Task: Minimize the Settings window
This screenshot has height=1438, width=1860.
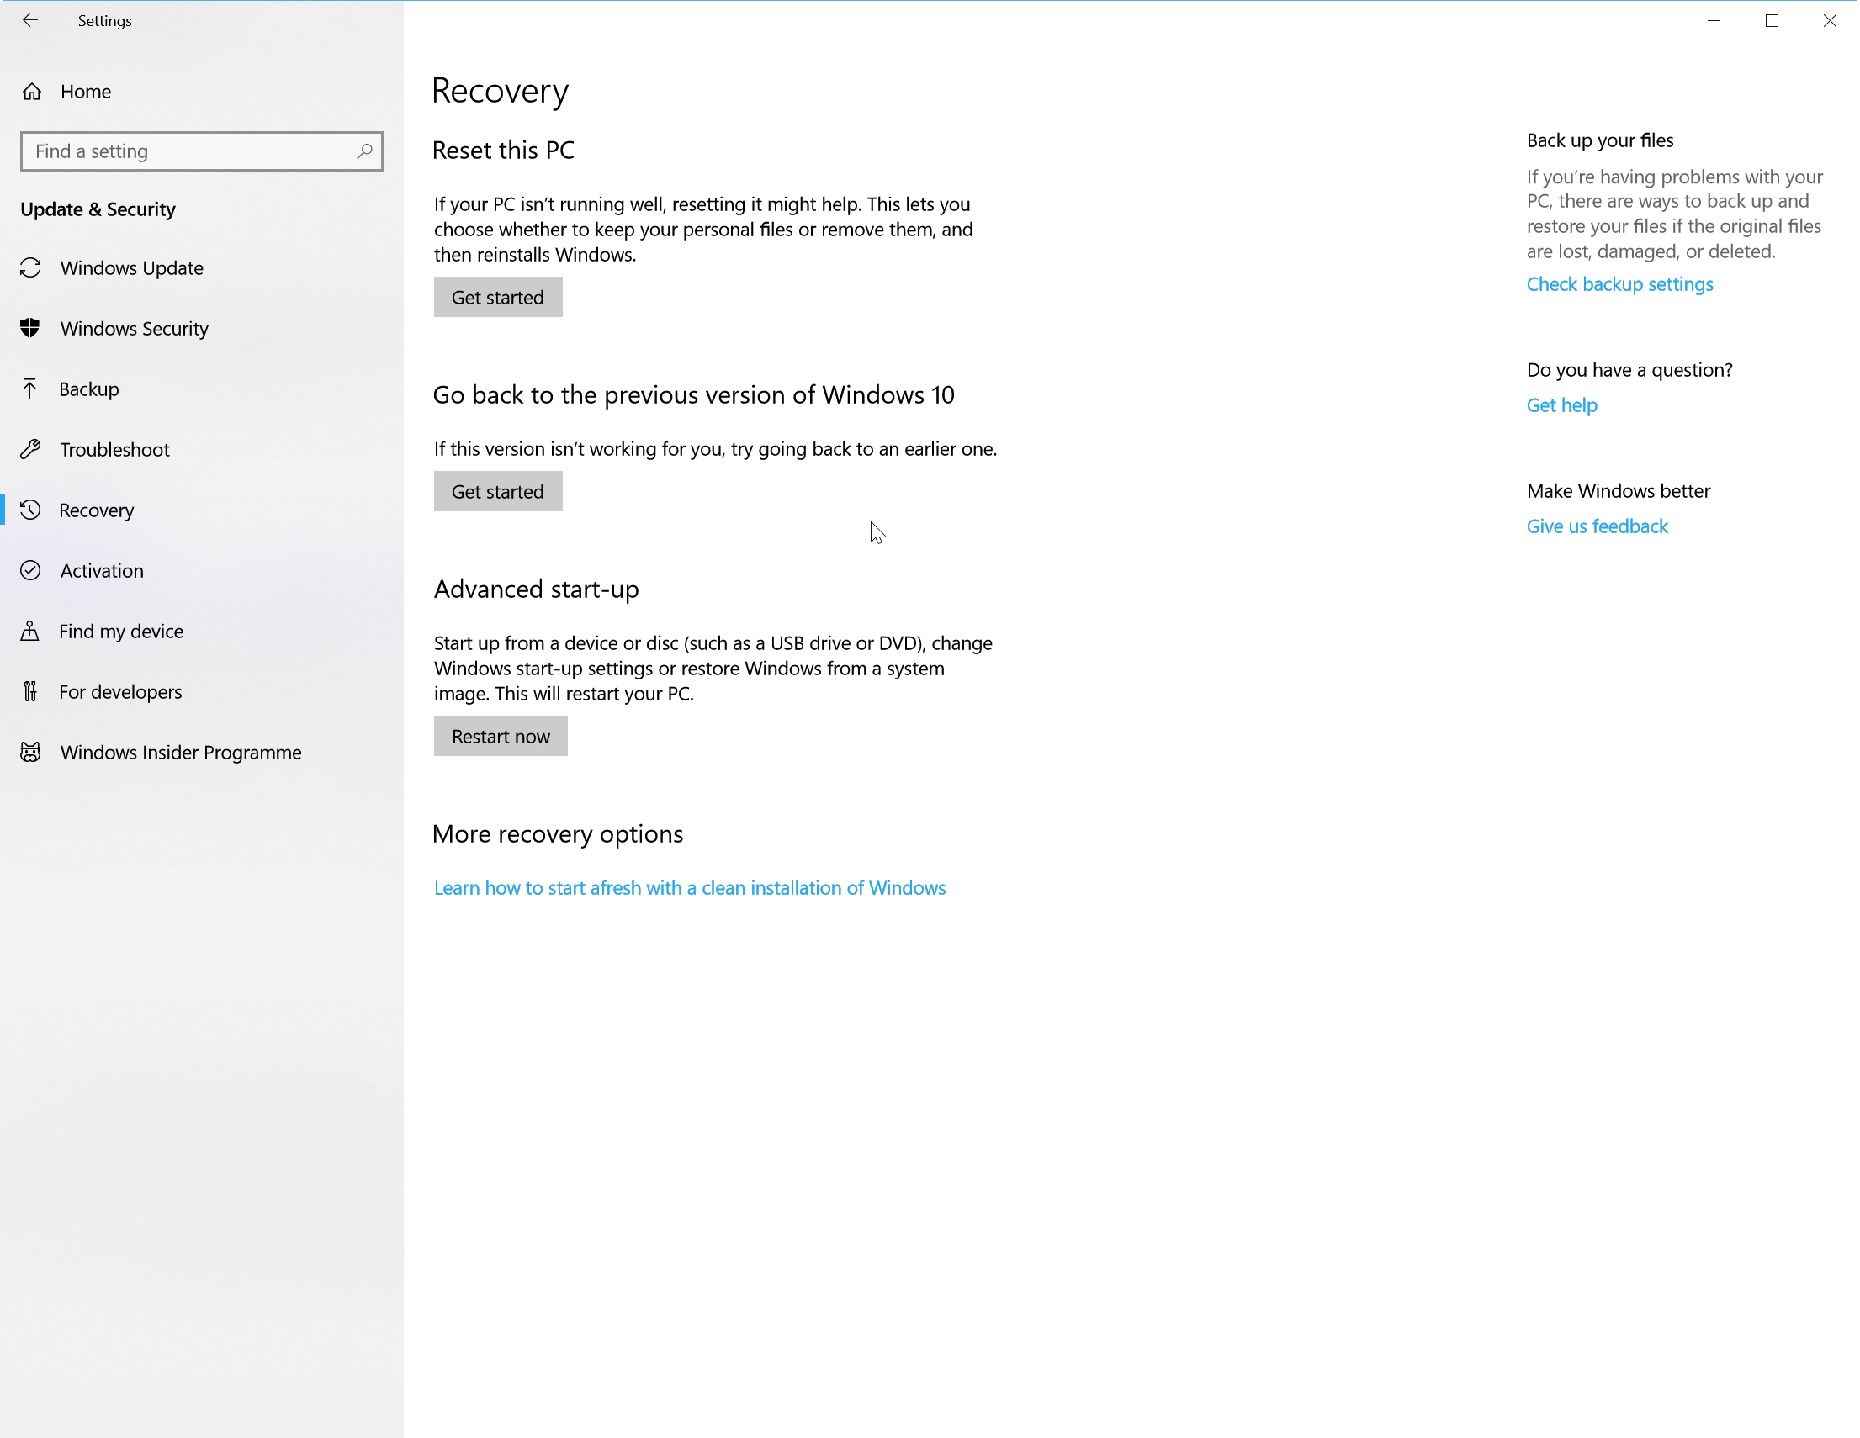Action: click(x=1714, y=20)
